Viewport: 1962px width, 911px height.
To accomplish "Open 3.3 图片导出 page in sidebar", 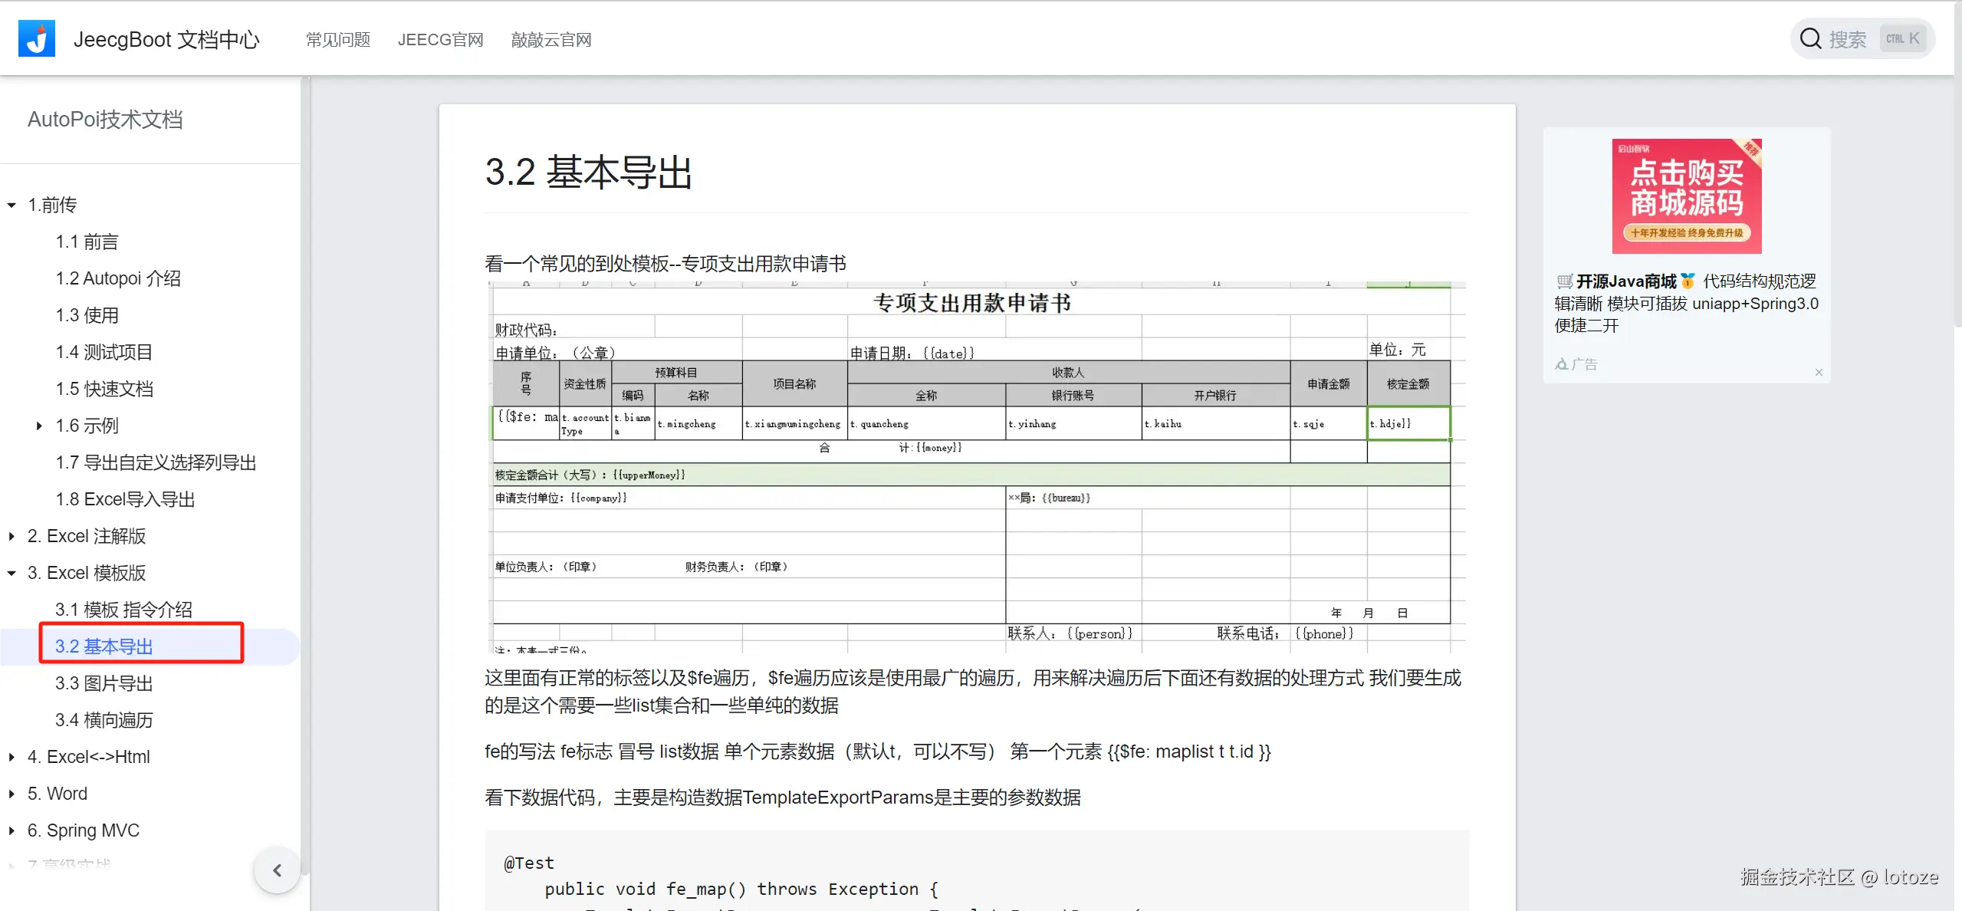I will [x=104, y=683].
